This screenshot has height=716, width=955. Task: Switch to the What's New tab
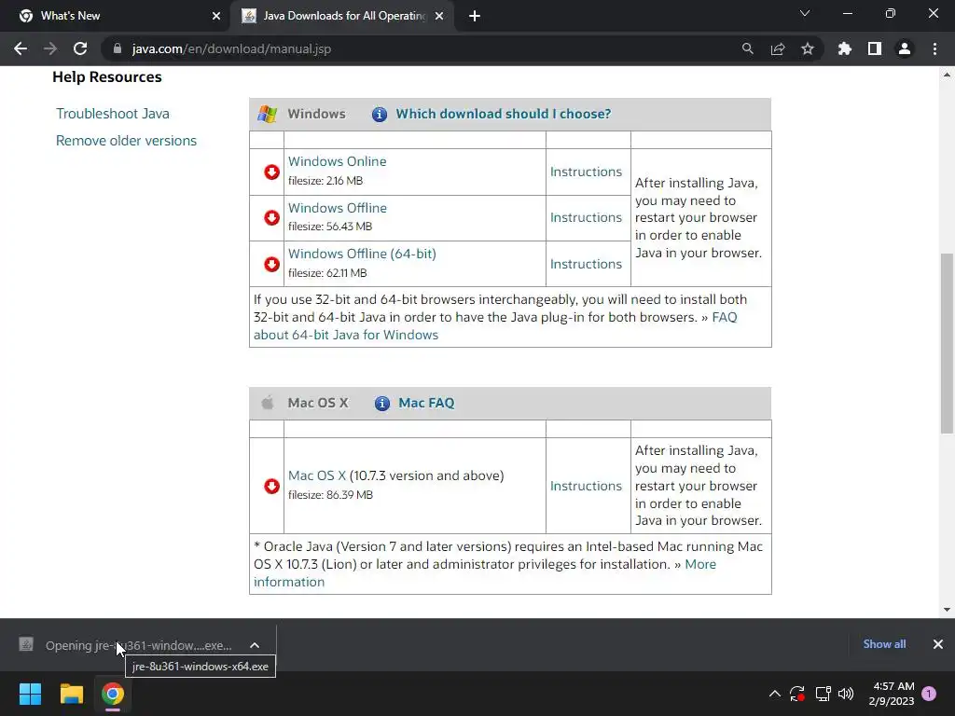pos(114,16)
